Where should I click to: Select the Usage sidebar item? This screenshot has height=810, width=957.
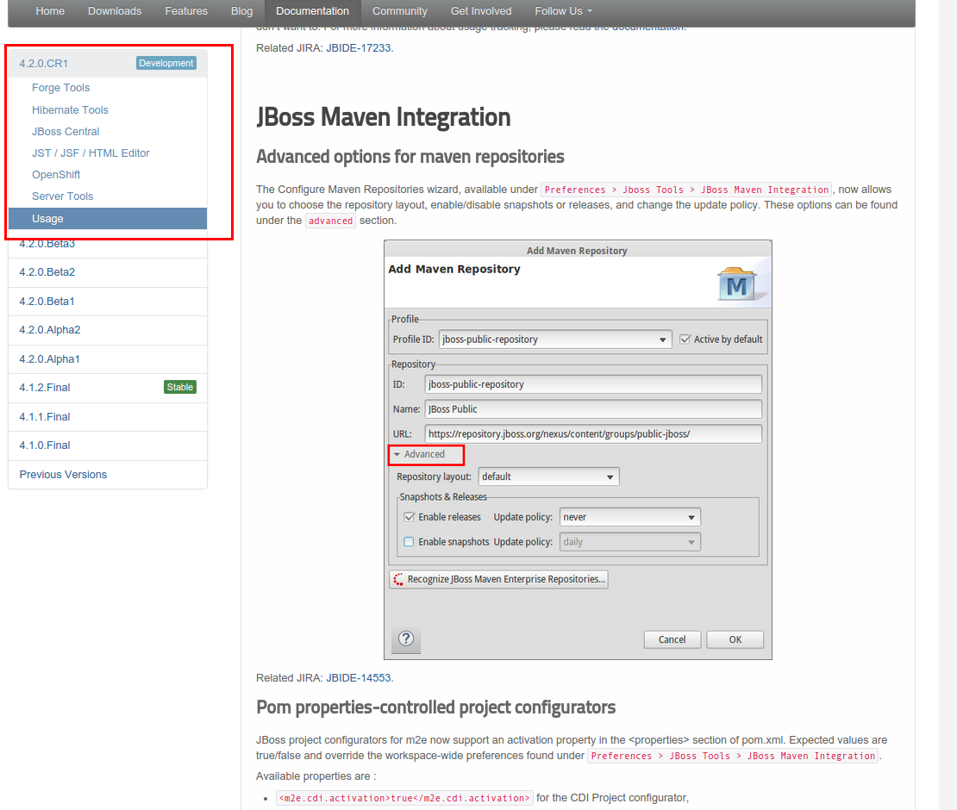(x=108, y=218)
